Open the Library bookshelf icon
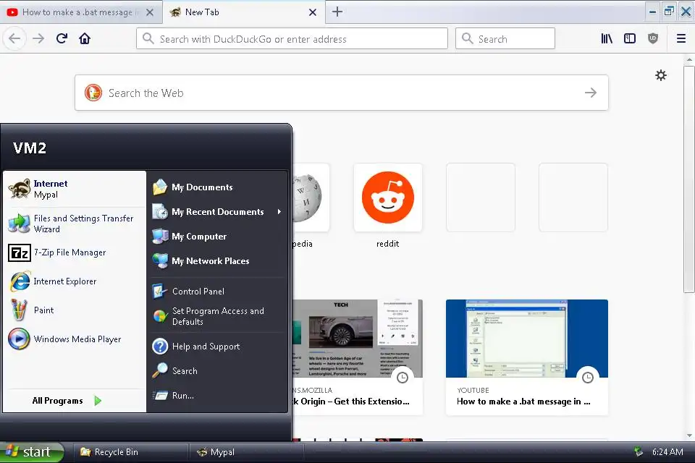695x463 pixels. [x=607, y=38]
